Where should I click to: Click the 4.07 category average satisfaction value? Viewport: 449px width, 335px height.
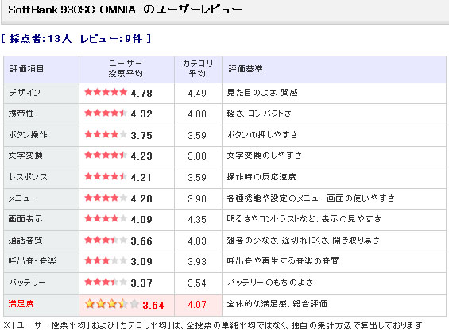pos(197,305)
